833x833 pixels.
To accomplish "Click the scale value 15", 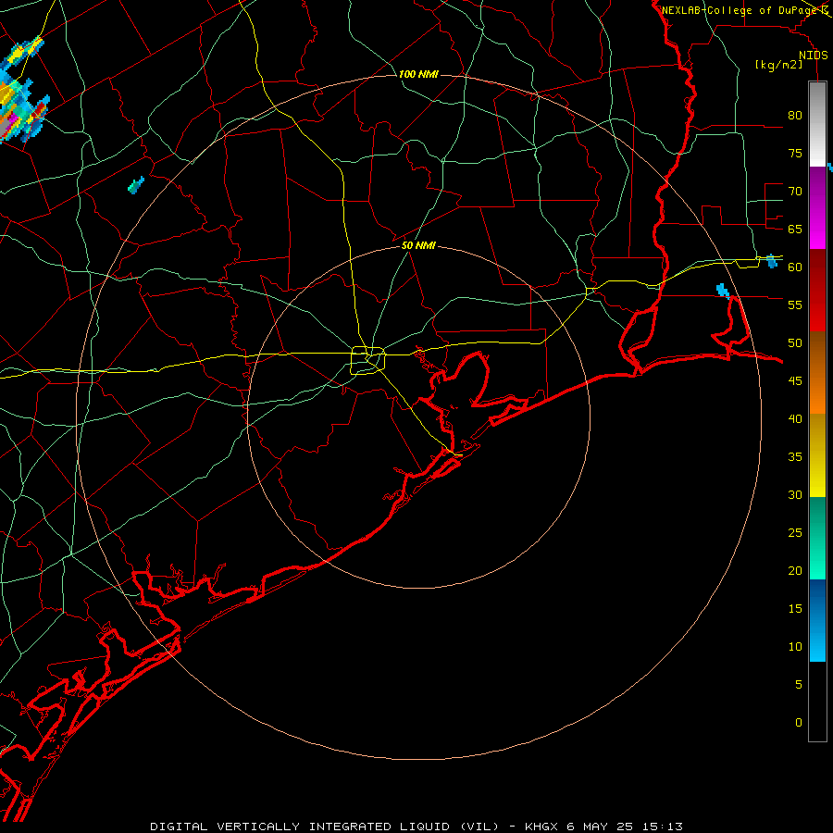I will pos(795,608).
